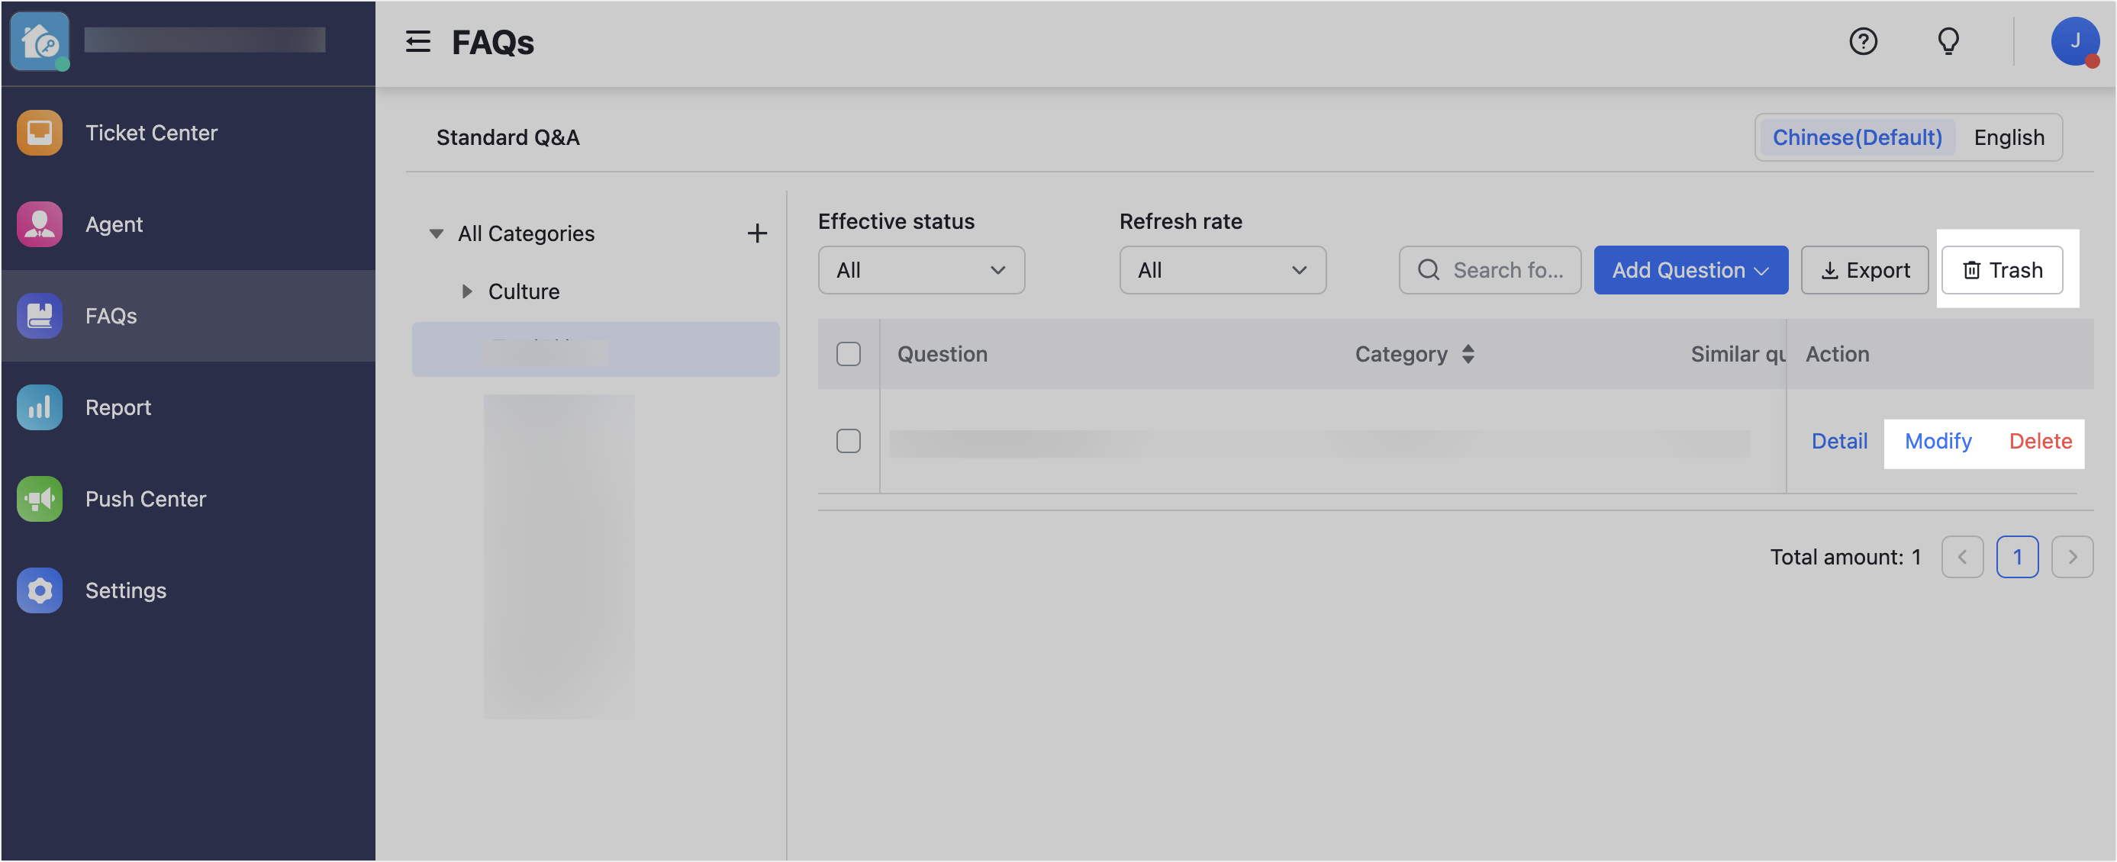The image size is (2117, 862).
Task: Click Modify for the question row
Action: pos(1938,441)
